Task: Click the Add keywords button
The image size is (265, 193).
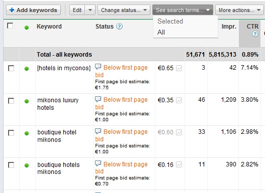Action: pos(34,10)
